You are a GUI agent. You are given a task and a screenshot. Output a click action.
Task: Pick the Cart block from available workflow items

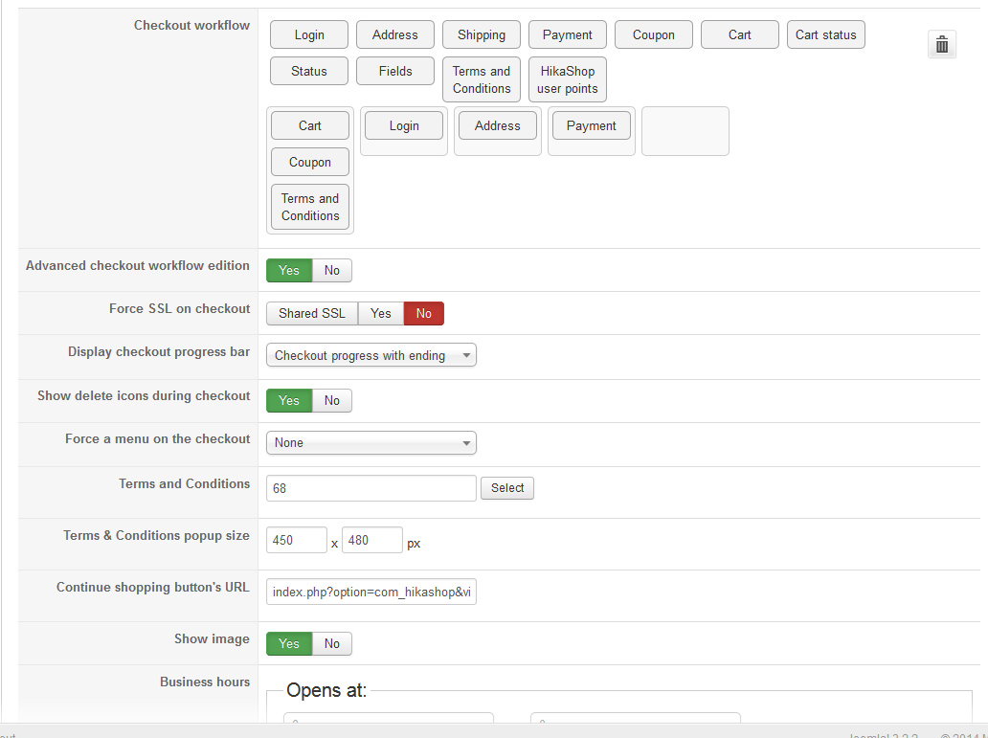pyautogui.click(x=740, y=34)
